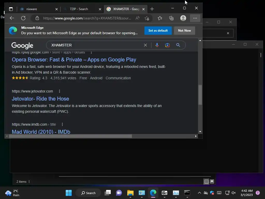
Task: Open the profile avatar menu
Action: 183,18
